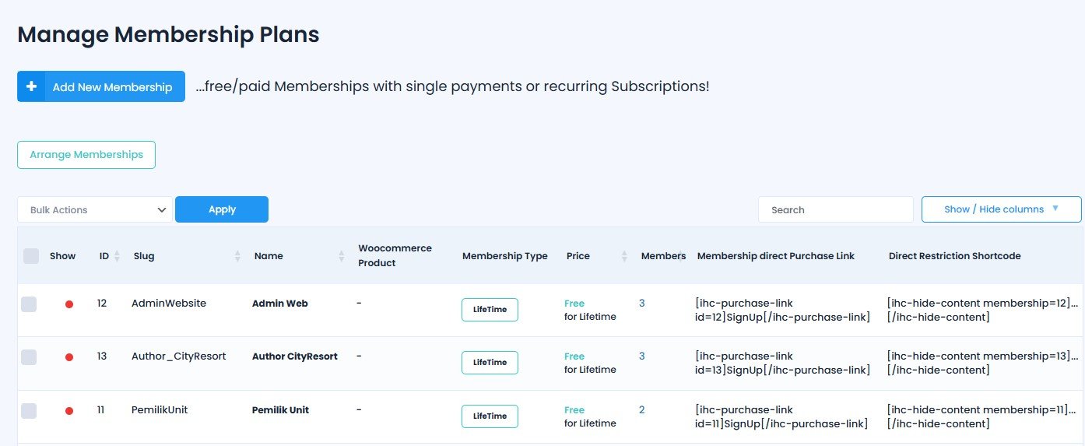The height and width of the screenshot is (446, 1085).
Task: Select the Author_CityResort row checkbox
Action: point(29,357)
